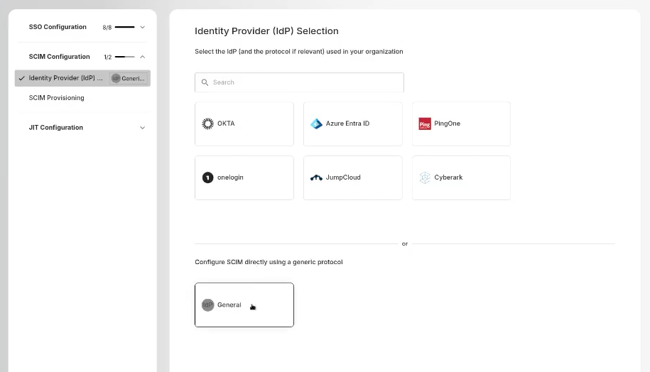Choose the PingOne provider card
Viewport: 650px width, 372px height.
(461, 124)
